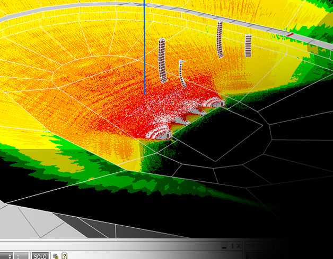Screen dimensions: 333x259
Task: Open help with the question mark icon
Action: pyautogui.click(x=64, y=256)
